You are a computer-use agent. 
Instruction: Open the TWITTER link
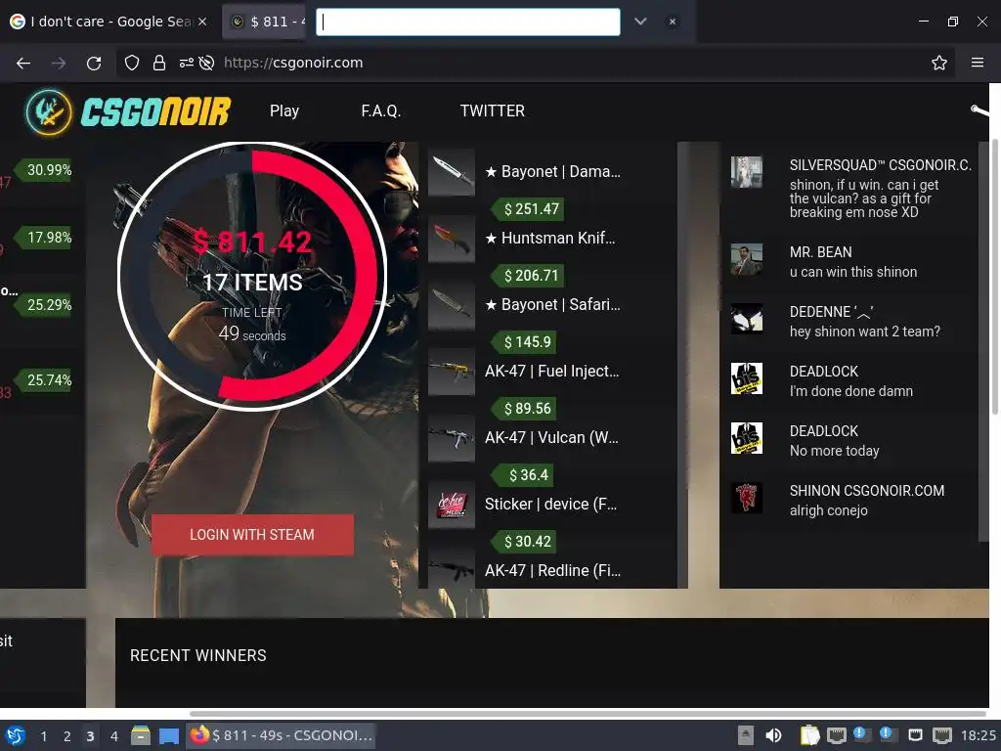[493, 111]
